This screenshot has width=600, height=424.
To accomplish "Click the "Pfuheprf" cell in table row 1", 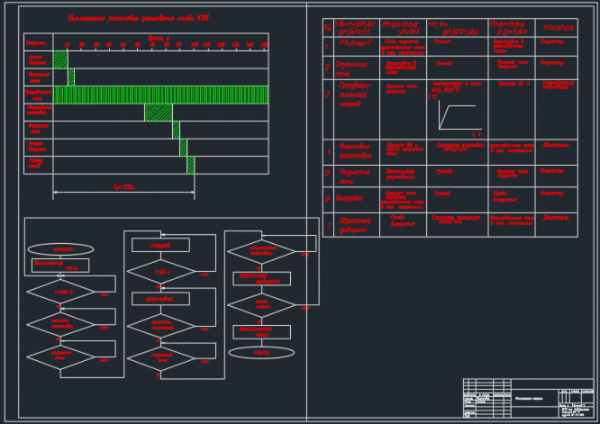I will [357, 46].
